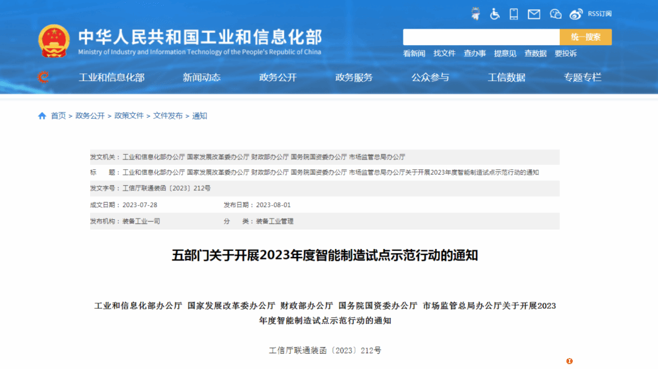658x369 pixels.
Task: Click 政策文件 in the breadcrumb
Action: click(x=129, y=116)
